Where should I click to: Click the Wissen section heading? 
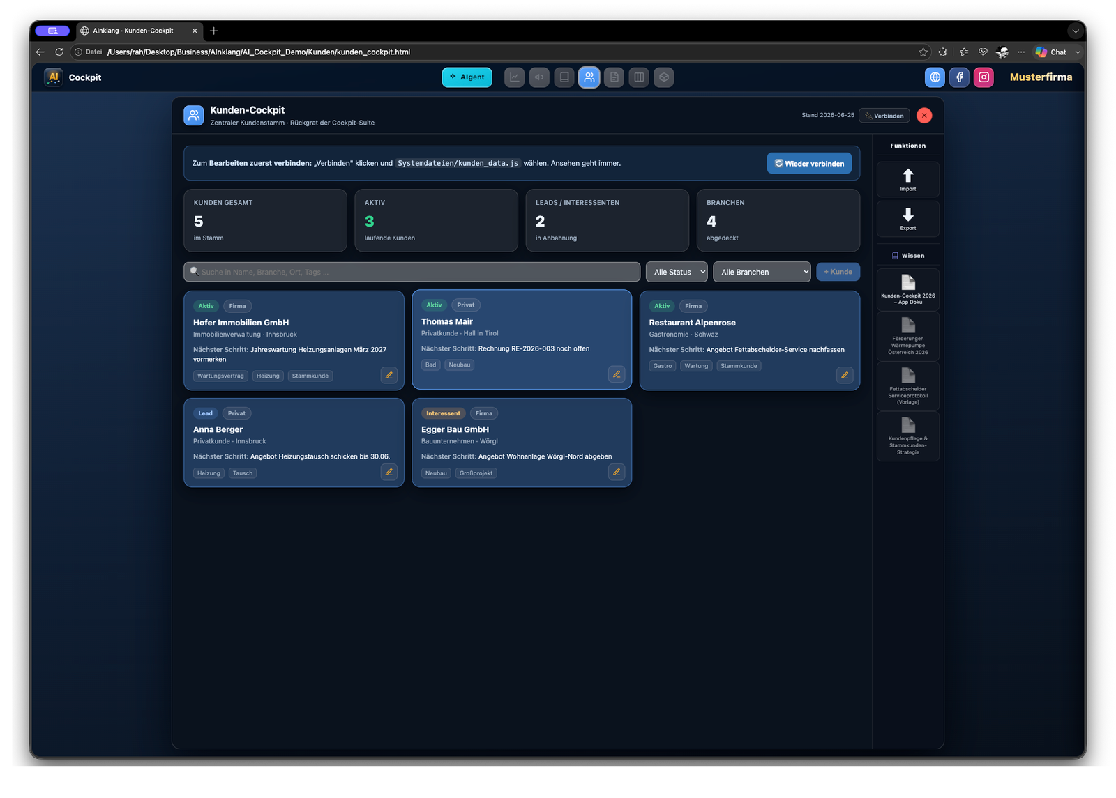pyautogui.click(x=908, y=256)
